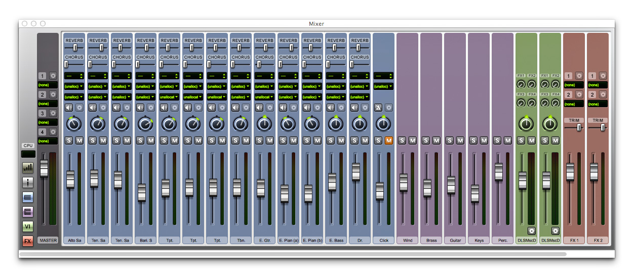633x278 pixels.
Task: Open the '---' selector on Dr. strip
Action: pyautogui.click(x=360, y=76)
